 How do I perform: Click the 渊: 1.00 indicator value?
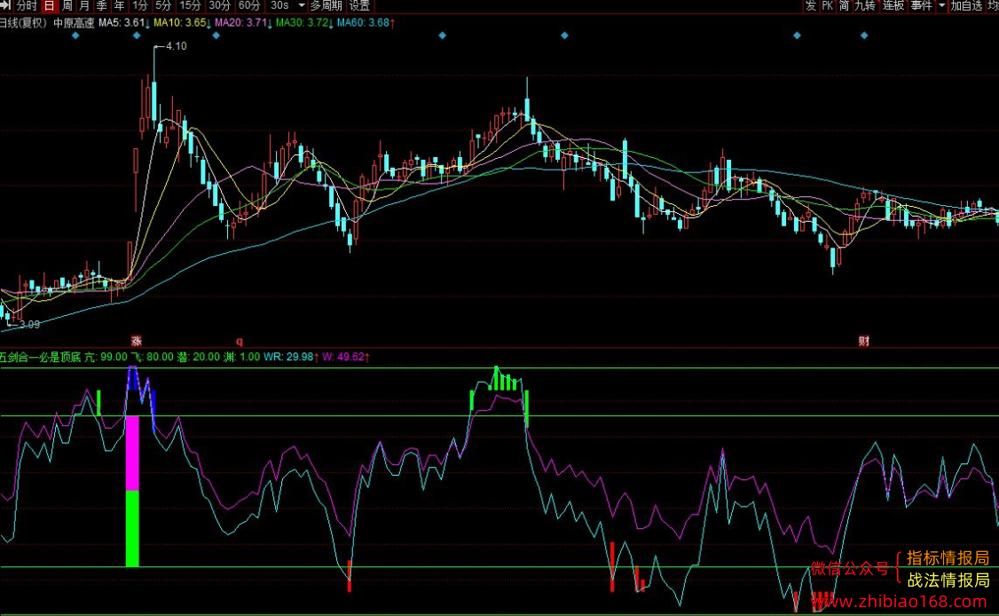click(241, 357)
